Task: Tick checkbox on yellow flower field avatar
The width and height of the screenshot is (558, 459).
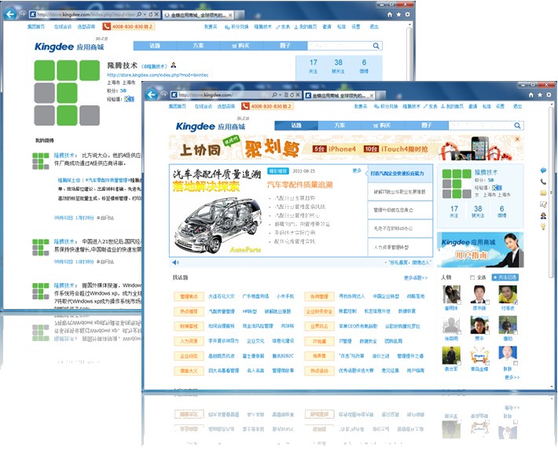Action: (459, 363)
